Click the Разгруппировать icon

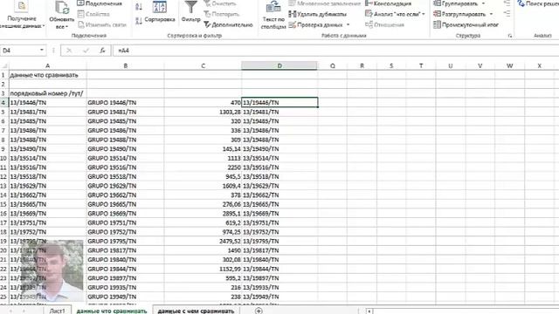pos(437,14)
